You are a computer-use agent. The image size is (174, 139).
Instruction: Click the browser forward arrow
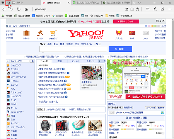pyautogui.click(x=11, y=9)
